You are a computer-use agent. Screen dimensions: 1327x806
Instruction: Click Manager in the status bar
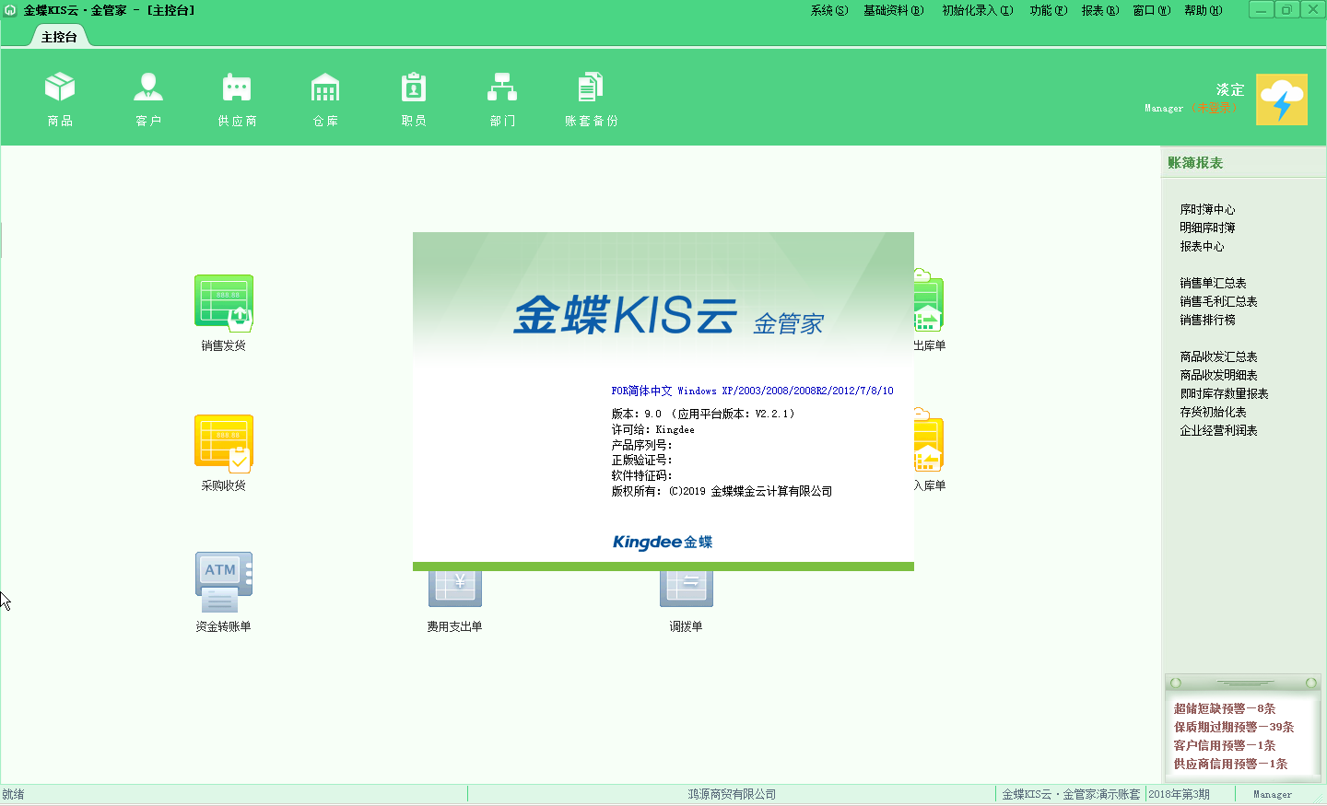click(x=1273, y=794)
